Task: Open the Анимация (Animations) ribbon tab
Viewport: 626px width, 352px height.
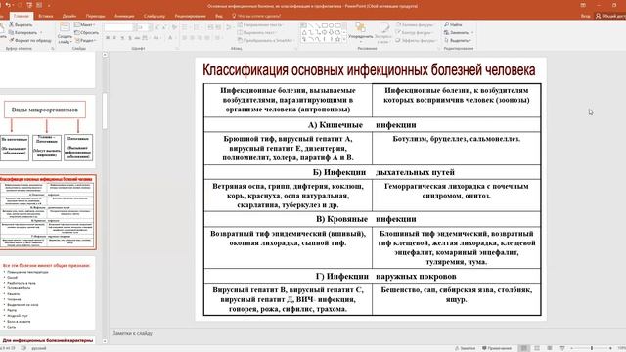Action: 124,16
